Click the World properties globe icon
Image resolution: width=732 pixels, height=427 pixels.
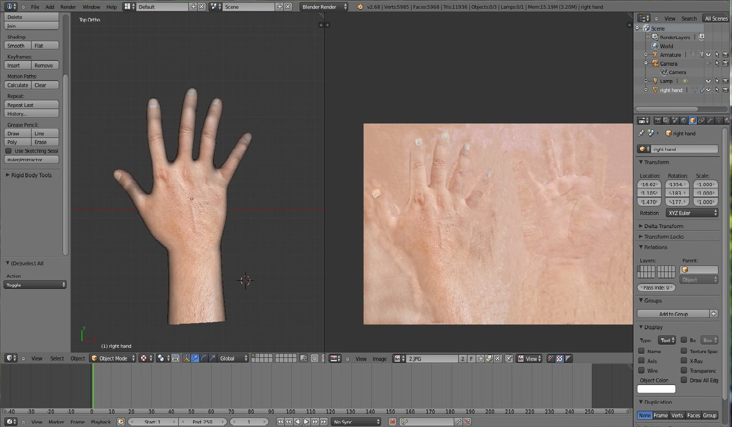click(x=683, y=121)
